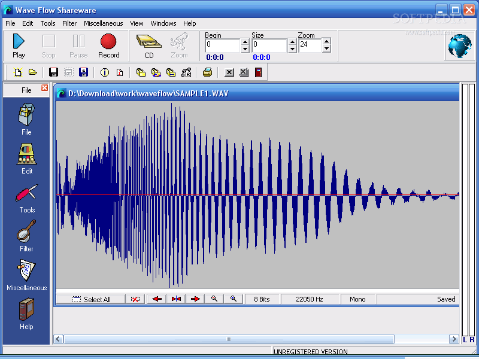This screenshot has width=479, height=359.
Task: Open the CD tool
Action: 149,47
